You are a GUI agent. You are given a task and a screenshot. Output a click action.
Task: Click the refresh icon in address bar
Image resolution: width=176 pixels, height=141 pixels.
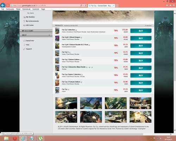[86, 5]
